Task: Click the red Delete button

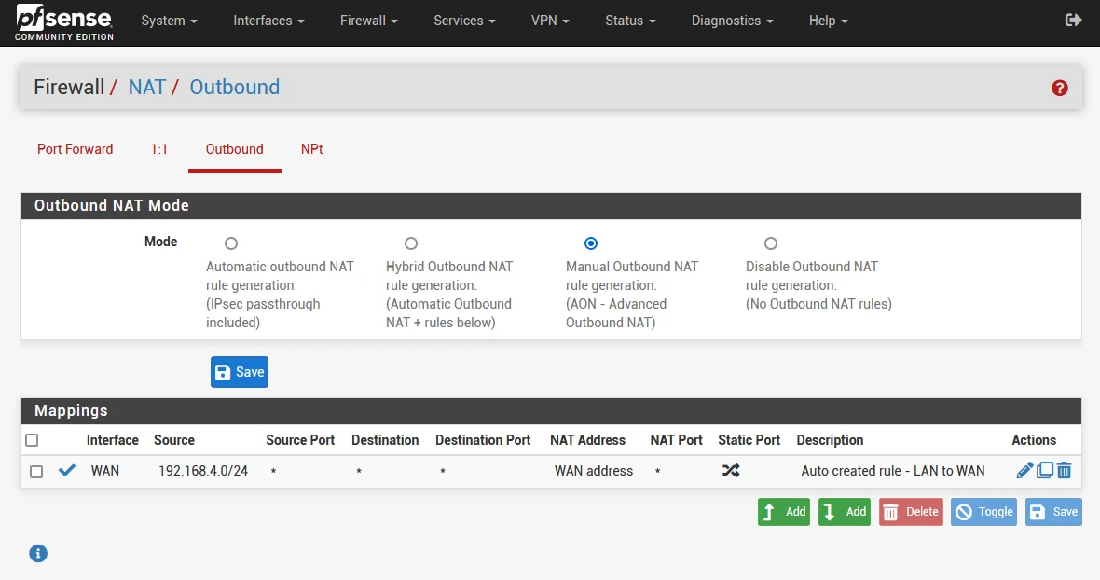Action: pos(911,512)
